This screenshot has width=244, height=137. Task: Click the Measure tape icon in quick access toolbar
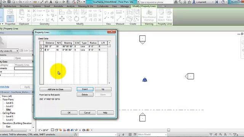(x=35, y=2)
